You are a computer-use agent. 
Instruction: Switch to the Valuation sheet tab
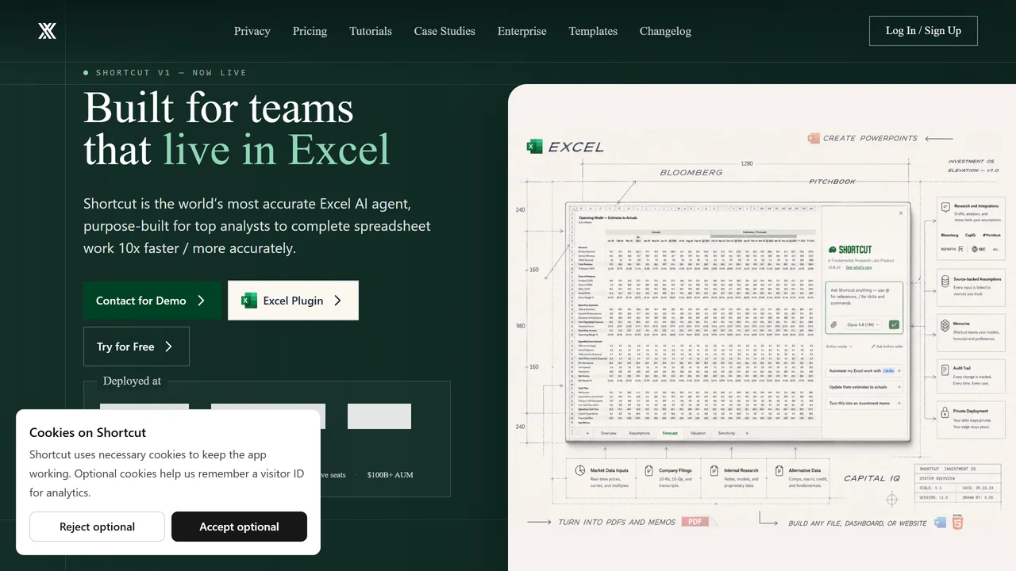point(698,433)
